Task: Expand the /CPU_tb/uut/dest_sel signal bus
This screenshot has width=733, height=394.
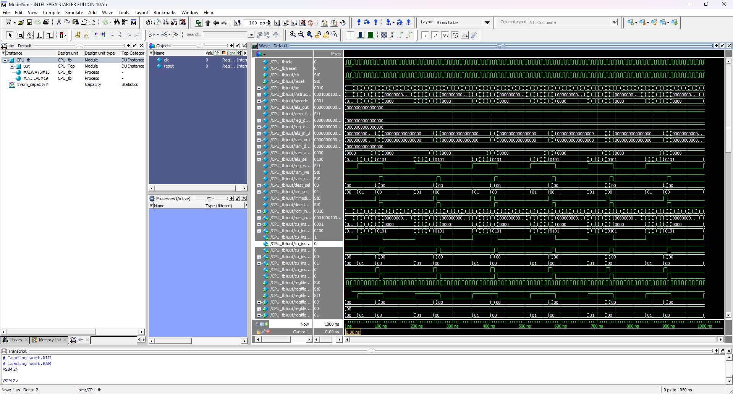Action: click(259, 185)
